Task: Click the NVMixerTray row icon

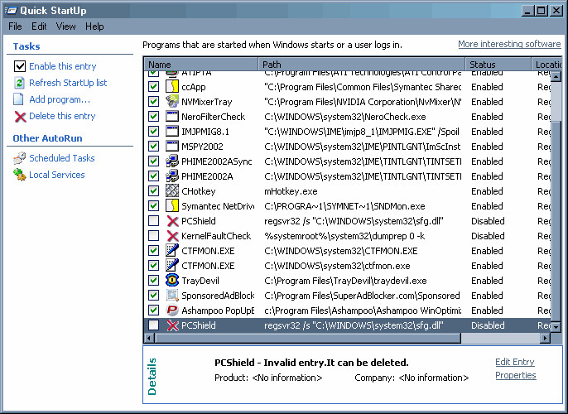Action: coord(172,102)
